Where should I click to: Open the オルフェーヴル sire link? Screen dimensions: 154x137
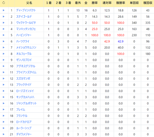[x=24, y=54]
